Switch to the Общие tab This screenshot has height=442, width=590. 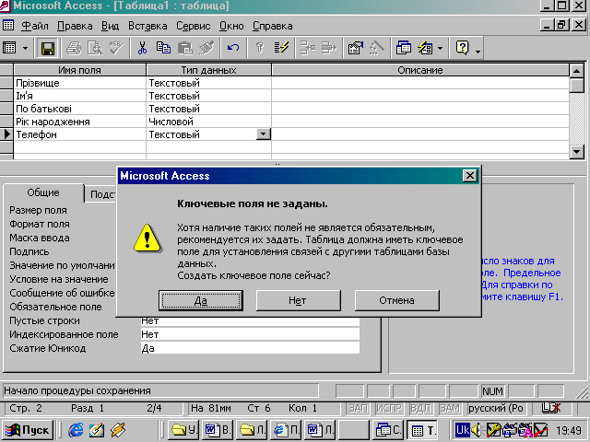coord(43,192)
